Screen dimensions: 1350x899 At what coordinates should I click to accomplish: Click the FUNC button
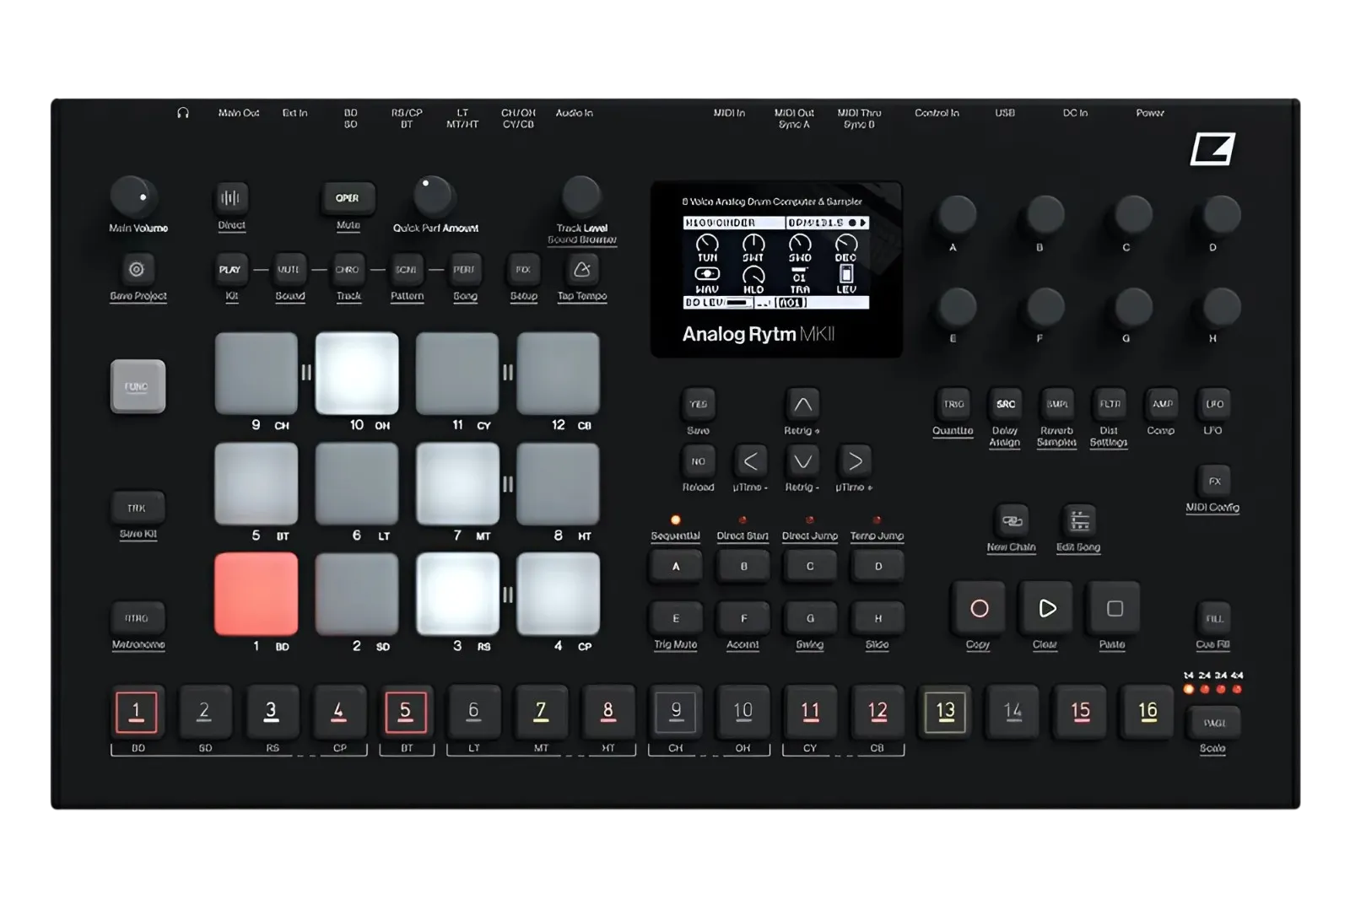(x=138, y=386)
